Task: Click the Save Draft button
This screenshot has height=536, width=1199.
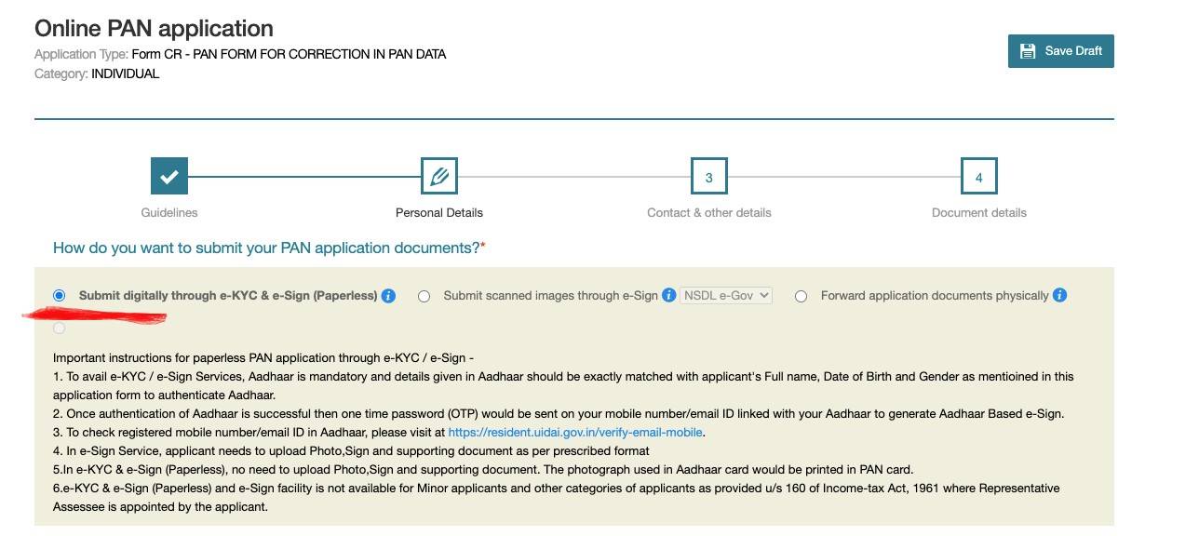Action: point(1061,51)
